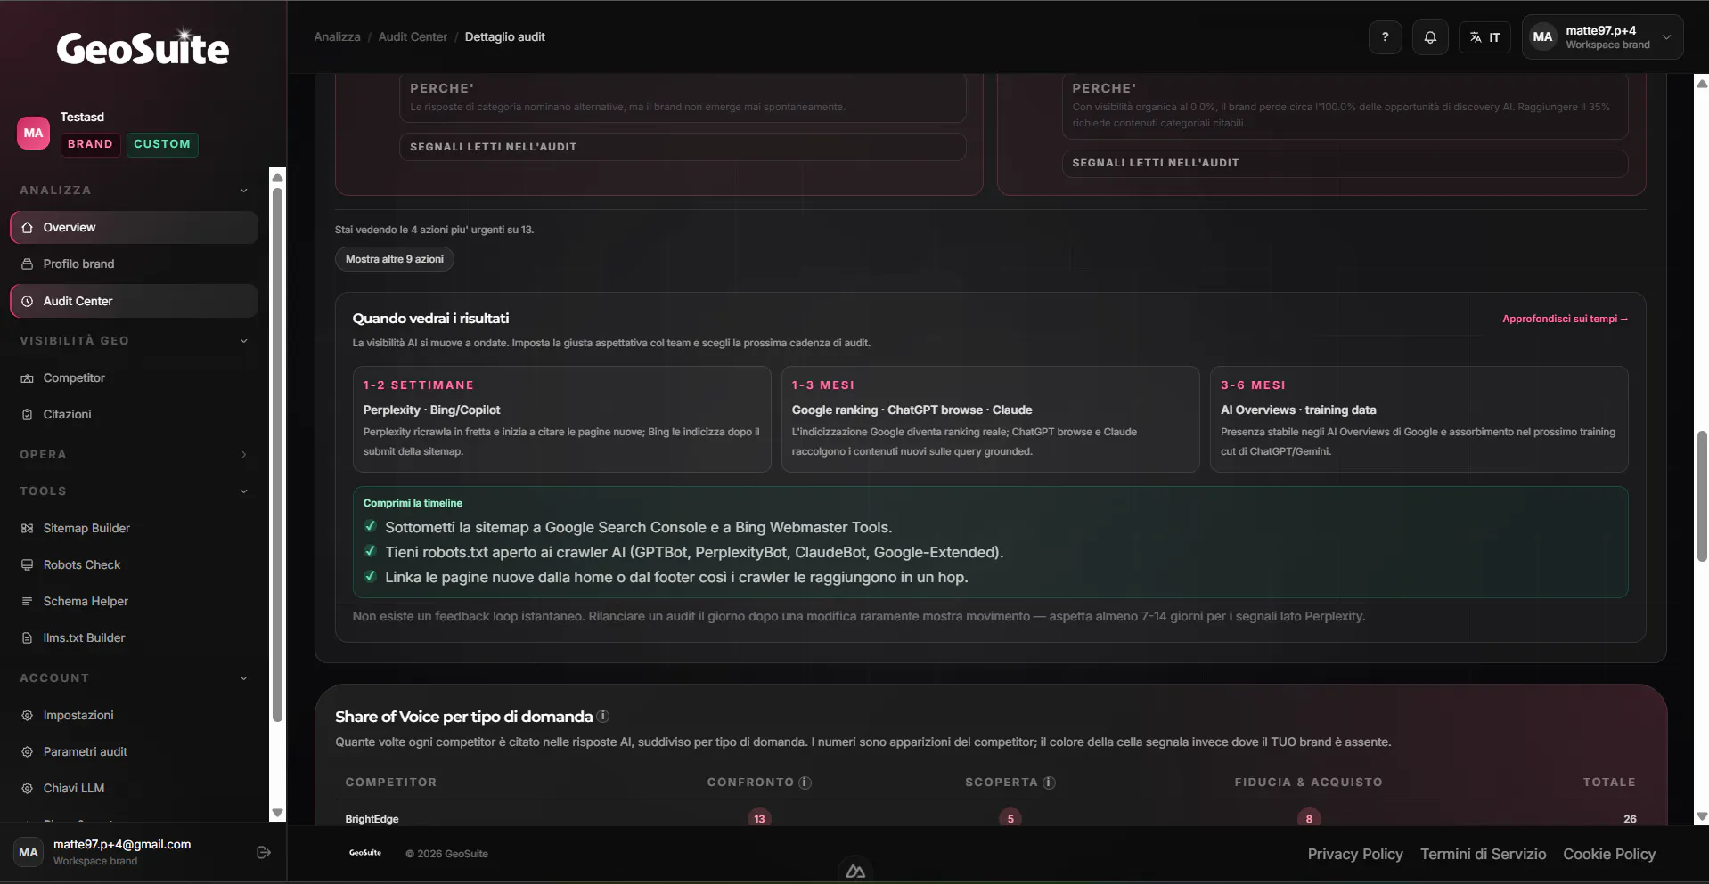This screenshot has width=1709, height=884.
Task: Open Chiavi LLM page
Action: click(x=135, y=788)
